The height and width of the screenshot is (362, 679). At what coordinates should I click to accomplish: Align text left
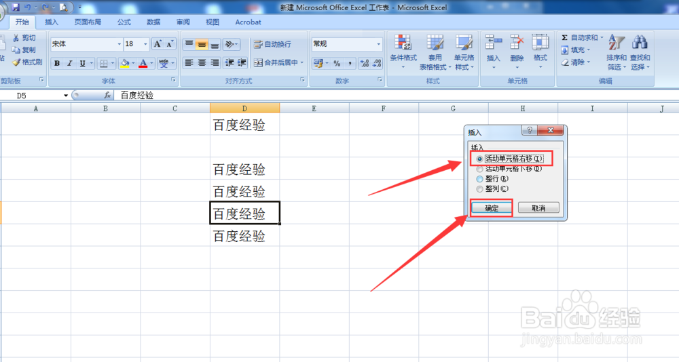coord(189,63)
